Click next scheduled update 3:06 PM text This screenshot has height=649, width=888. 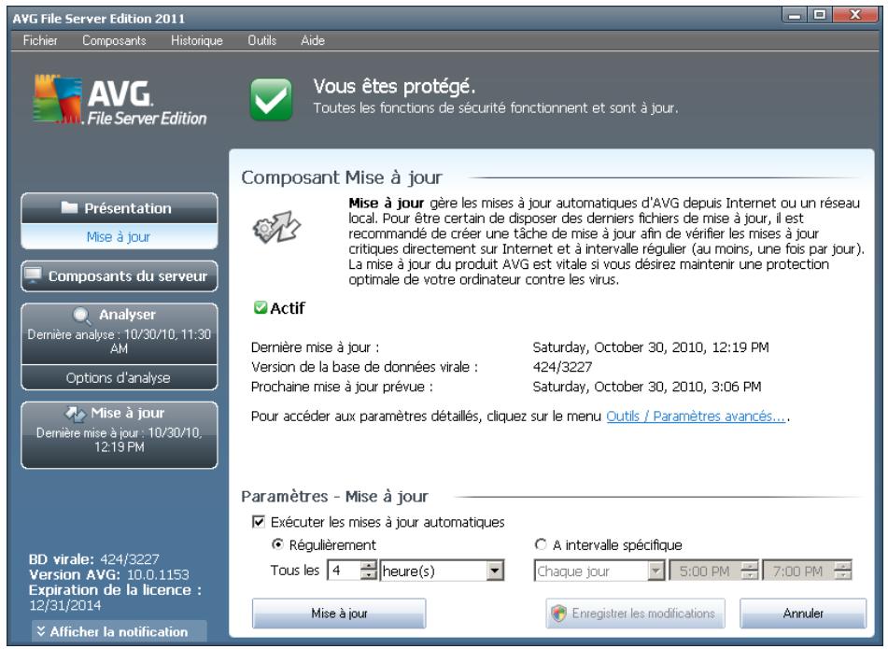point(647,387)
